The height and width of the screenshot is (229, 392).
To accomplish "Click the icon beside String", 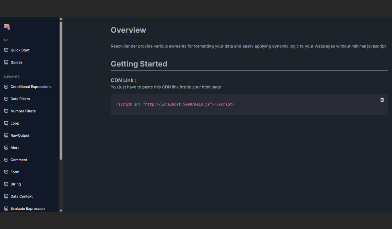I will [x=6, y=184].
